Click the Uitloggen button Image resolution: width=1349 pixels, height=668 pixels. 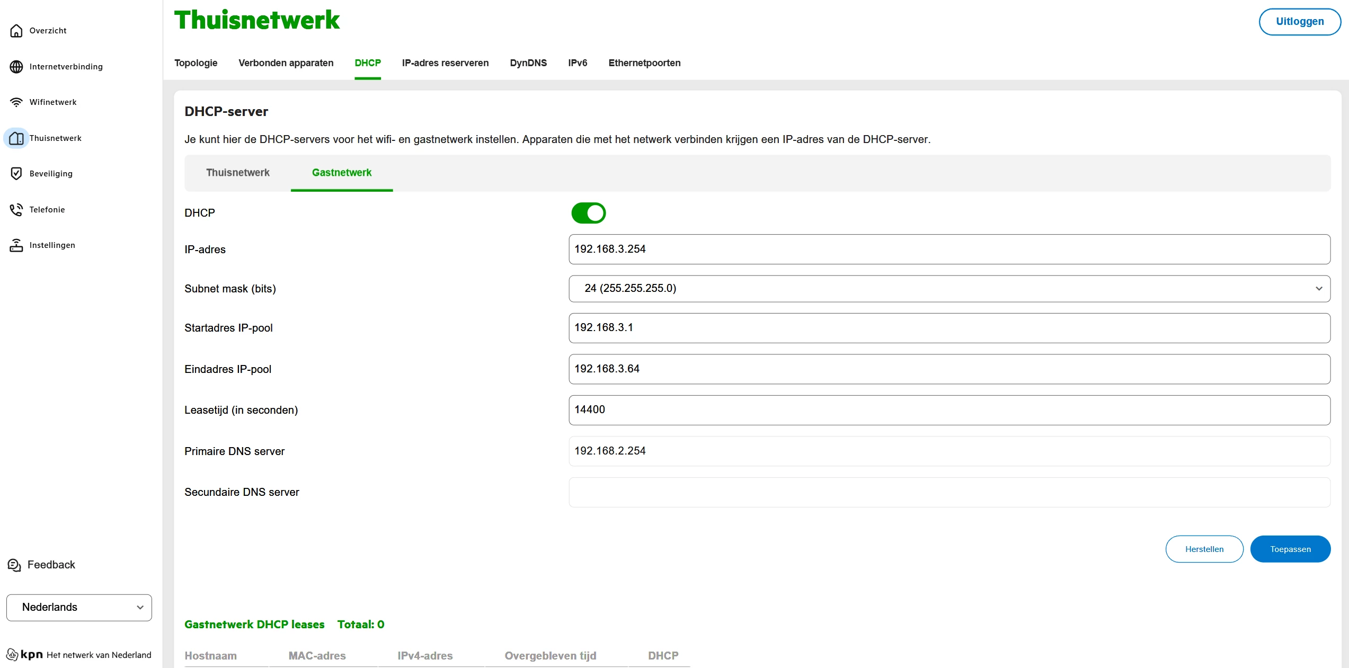click(x=1299, y=22)
